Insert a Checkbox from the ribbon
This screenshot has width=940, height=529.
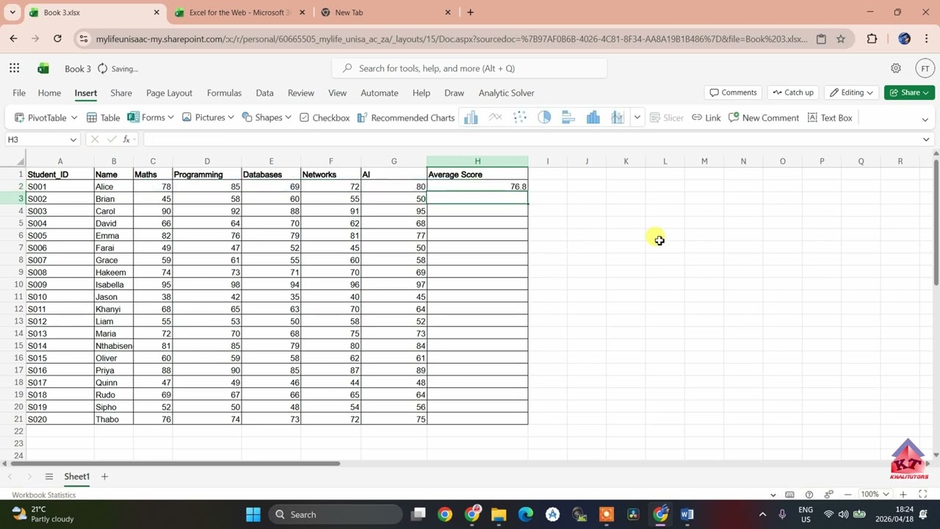click(324, 118)
